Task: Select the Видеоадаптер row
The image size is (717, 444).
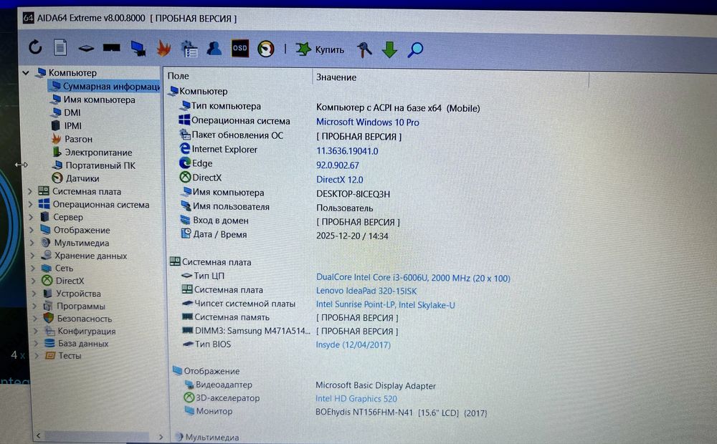Action: pyautogui.click(x=310, y=385)
